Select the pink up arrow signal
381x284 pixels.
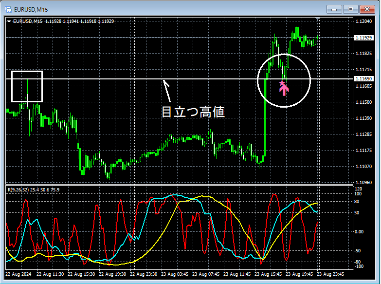[x=284, y=90]
